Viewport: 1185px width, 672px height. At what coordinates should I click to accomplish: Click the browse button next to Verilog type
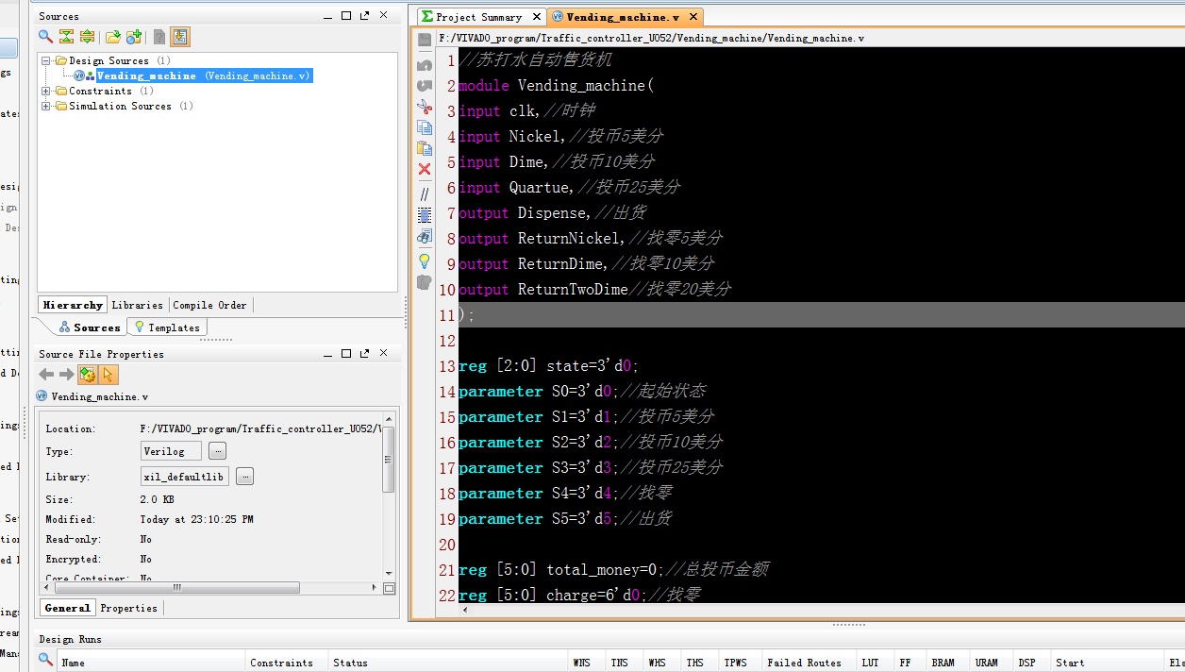pos(217,451)
